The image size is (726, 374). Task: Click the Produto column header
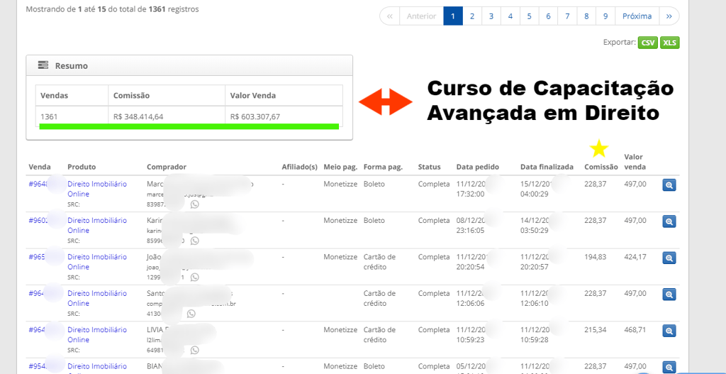pos(82,167)
